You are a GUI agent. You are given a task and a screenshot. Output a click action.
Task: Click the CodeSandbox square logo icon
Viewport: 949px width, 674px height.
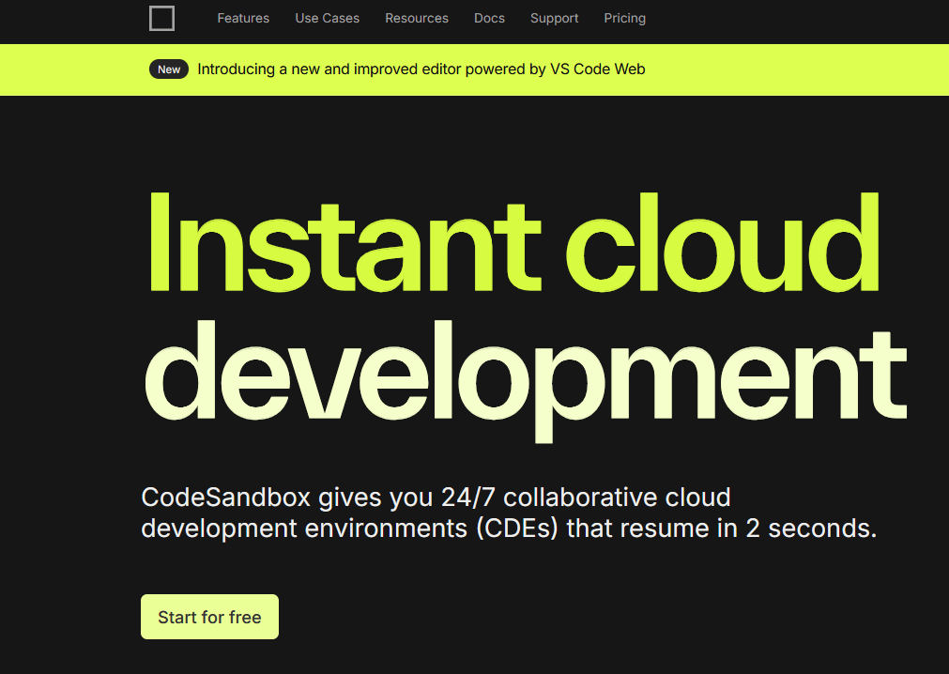coord(161,18)
